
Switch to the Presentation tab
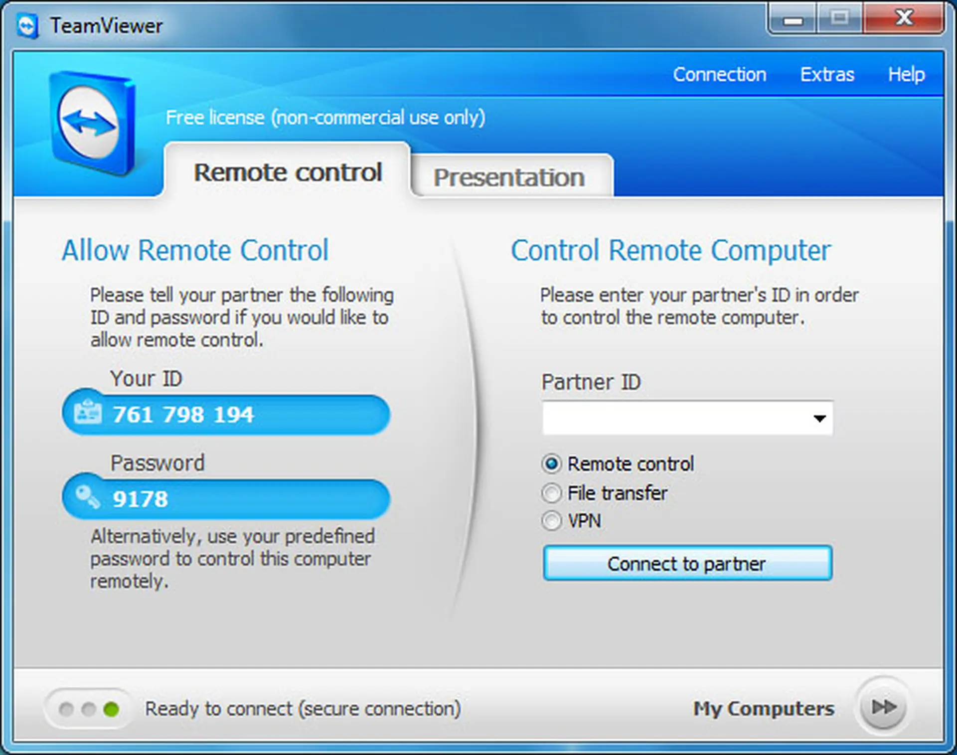(x=511, y=177)
